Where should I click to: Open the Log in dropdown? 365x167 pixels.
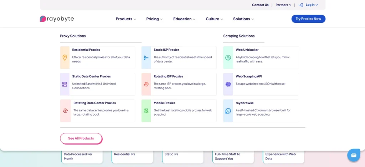point(312,5)
